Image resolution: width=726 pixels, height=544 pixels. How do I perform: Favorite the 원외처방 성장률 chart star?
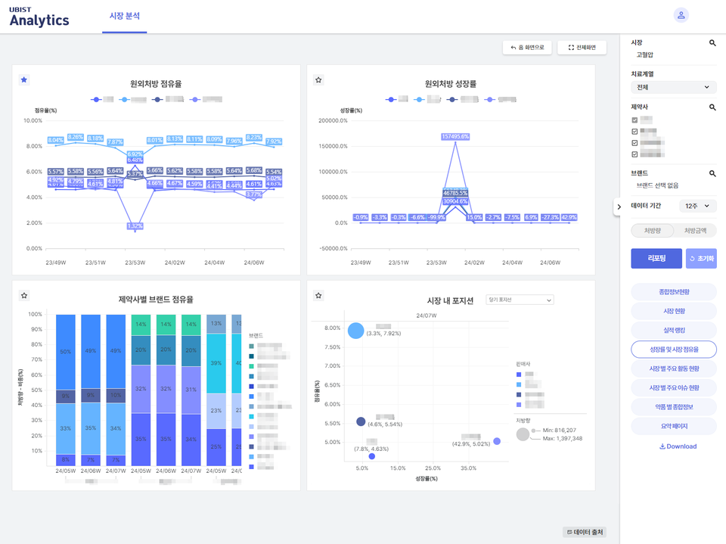318,79
